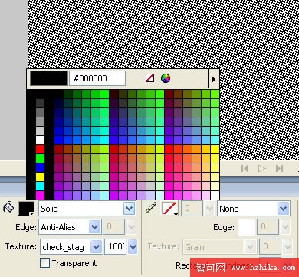
Task: Pick the white swatch in grayscale column
Action: 40,140
